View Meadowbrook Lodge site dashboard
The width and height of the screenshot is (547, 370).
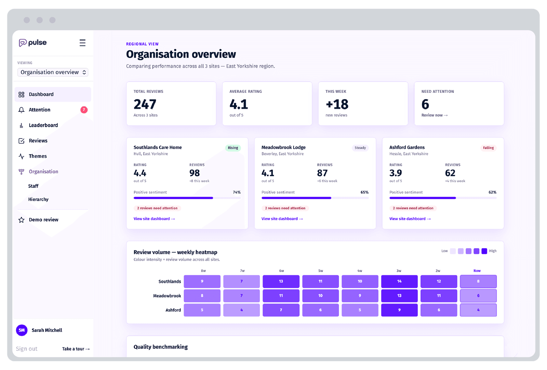pyautogui.click(x=282, y=219)
